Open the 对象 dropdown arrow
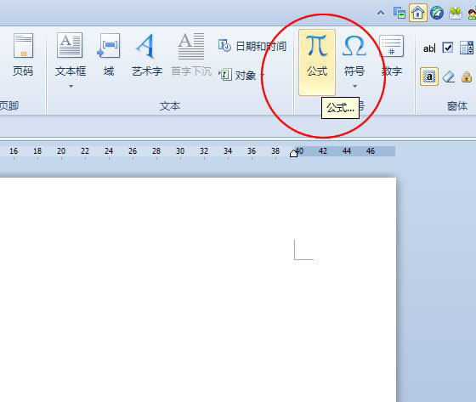 coord(263,75)
